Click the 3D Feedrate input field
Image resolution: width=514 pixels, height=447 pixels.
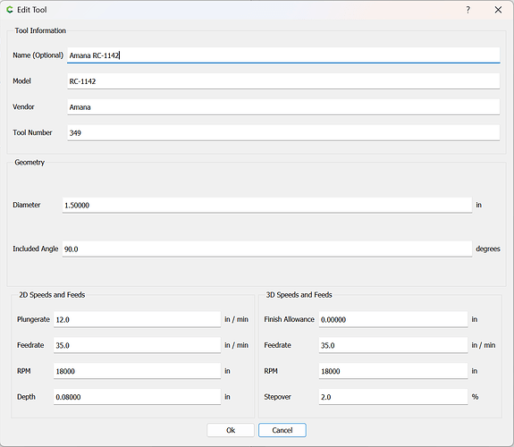393,345
